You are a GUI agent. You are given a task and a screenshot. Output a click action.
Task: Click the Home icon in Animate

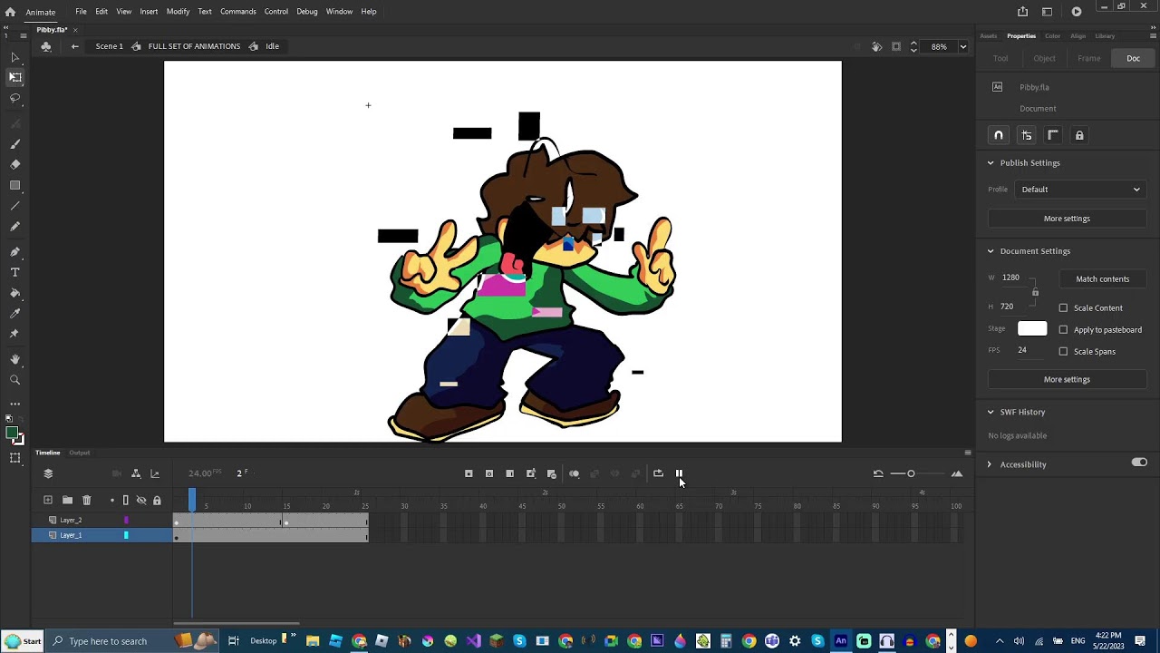click(x=11, y=12)
